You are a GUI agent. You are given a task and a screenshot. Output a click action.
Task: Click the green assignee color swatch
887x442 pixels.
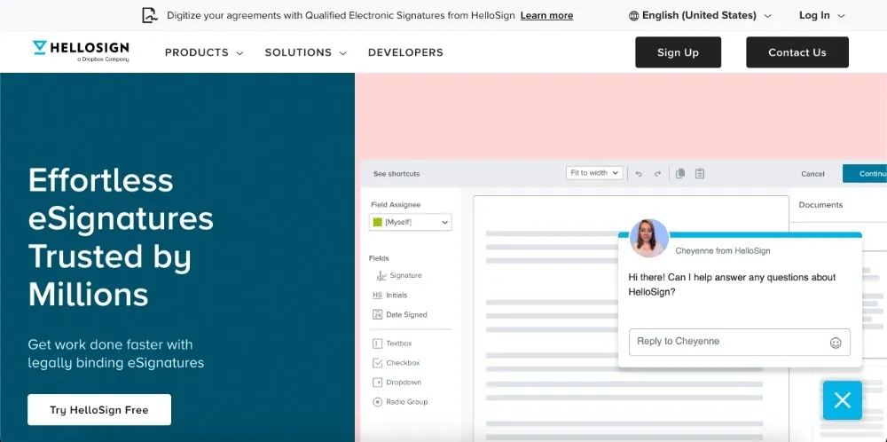(377, 223)
